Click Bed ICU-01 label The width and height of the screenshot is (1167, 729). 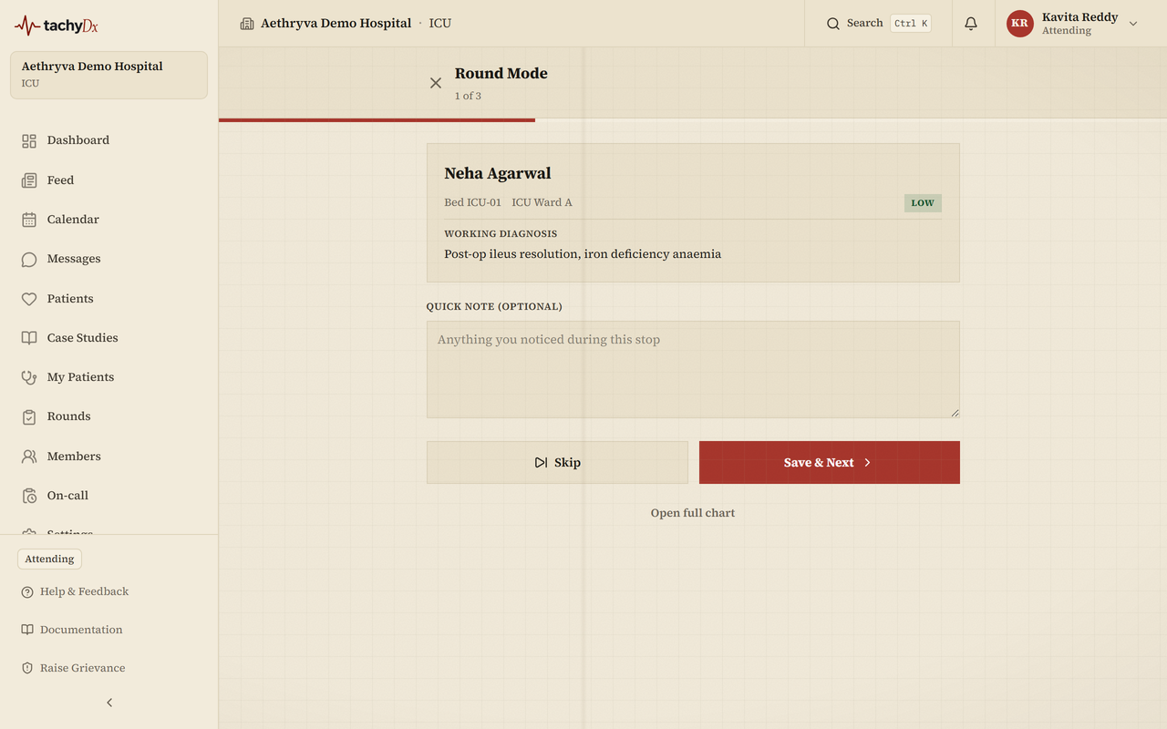pyautogui.click(x=472, y=202)
